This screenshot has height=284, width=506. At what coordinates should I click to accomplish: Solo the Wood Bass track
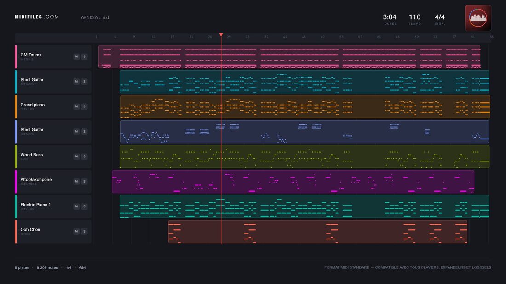pos(84,156)
